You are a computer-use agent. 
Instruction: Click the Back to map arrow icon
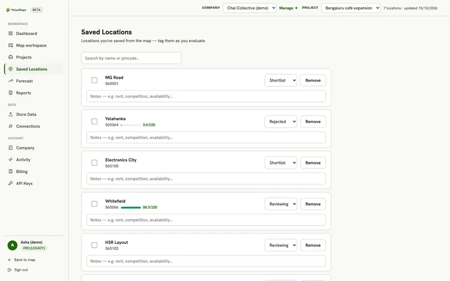click(x=10, y=260)
